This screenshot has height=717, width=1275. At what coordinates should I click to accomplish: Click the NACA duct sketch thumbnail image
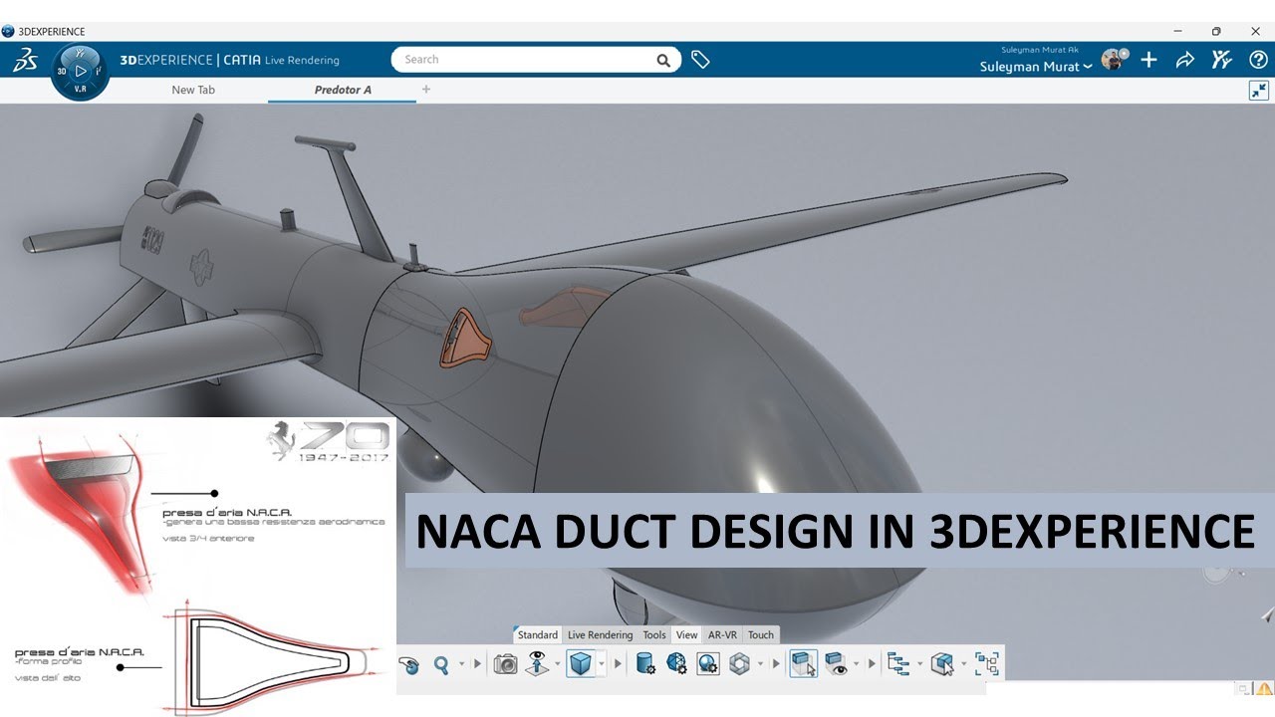pyautogui.click(x=198, y=567)
